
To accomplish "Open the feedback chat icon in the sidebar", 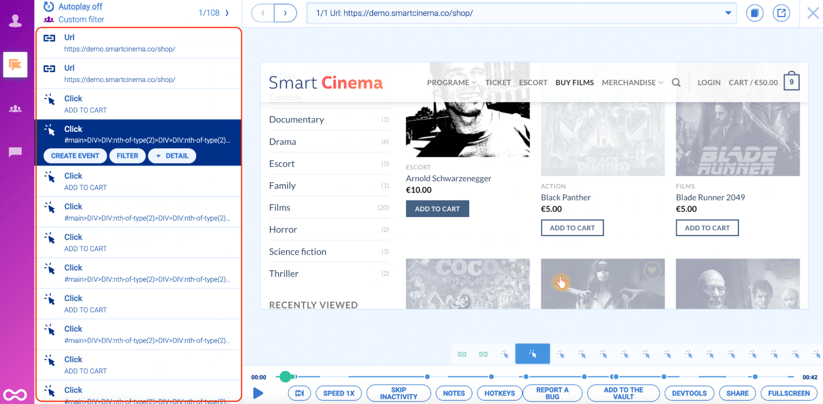I will [15, 152].
